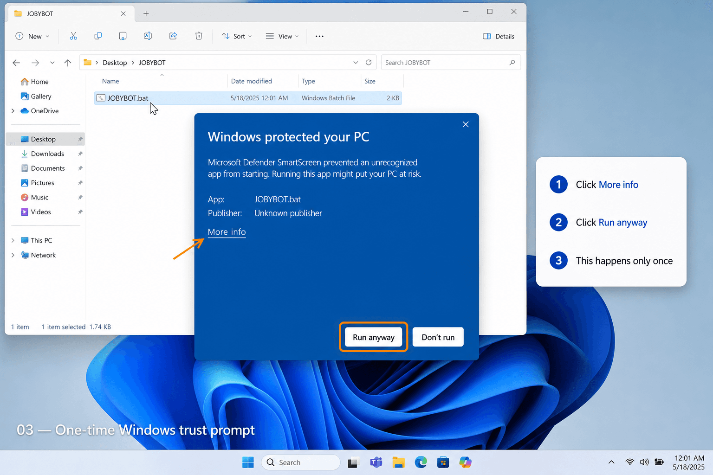Click the Share icon in toolbar
Viewport: 713px width, 475px height.
(173, 36)
